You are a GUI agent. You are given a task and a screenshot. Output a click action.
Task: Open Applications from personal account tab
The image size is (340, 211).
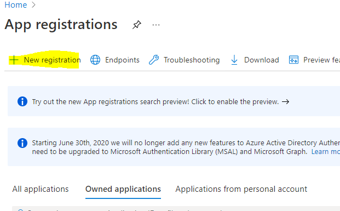coord(241,189)
